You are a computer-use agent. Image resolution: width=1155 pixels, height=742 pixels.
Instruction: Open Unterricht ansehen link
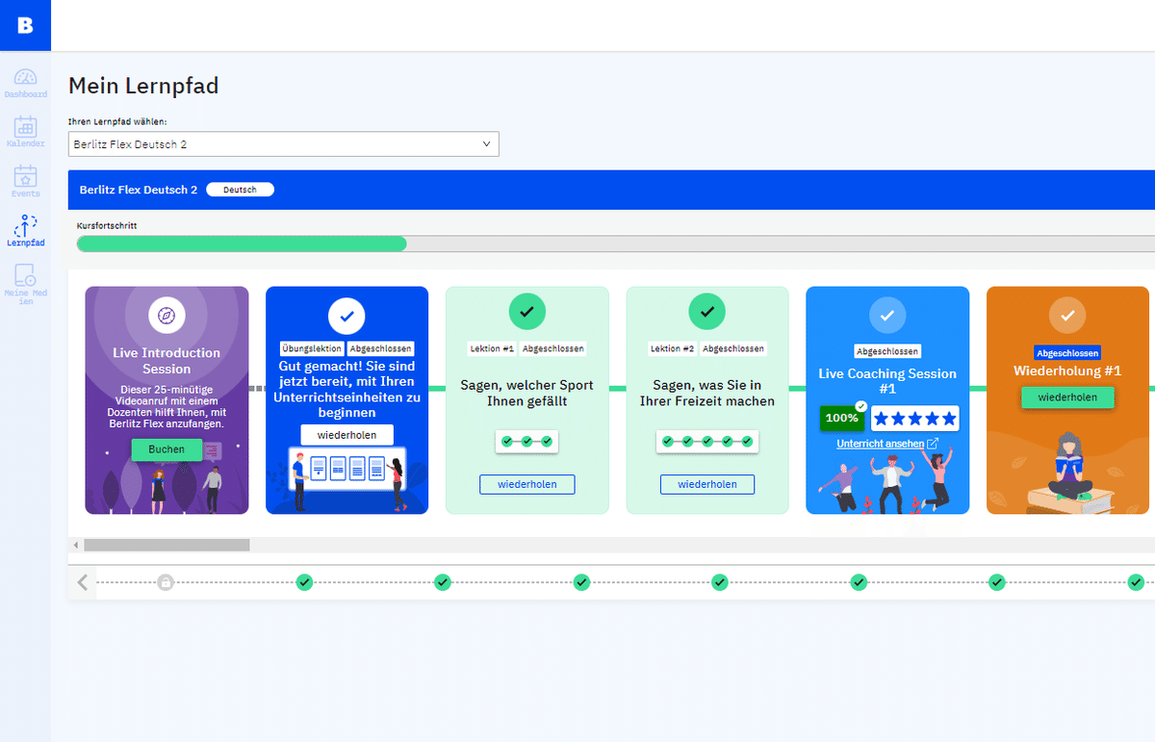[881, 444]
